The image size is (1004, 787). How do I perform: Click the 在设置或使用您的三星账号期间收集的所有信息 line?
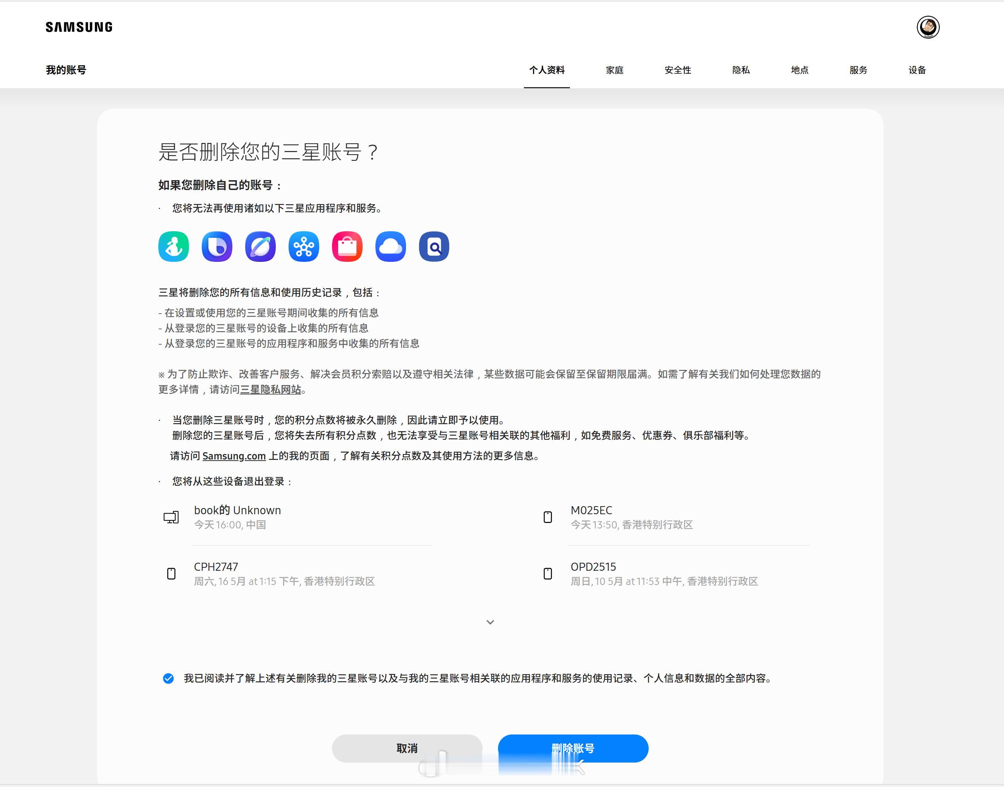268,313
